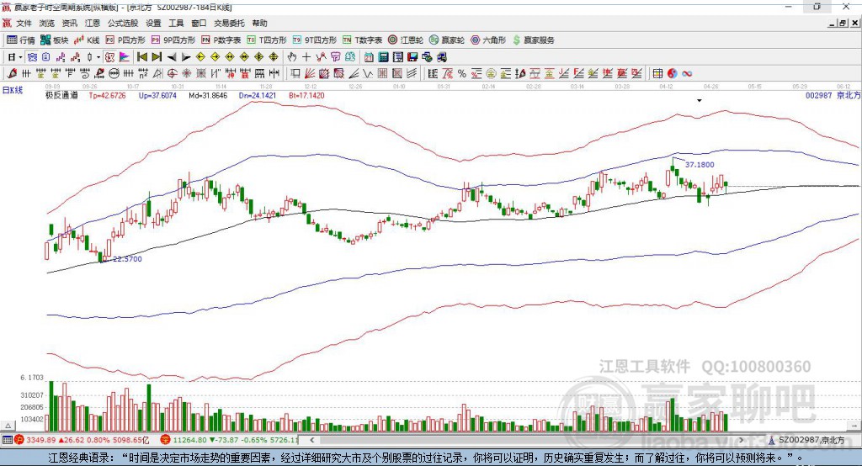
Task: Toggle the 权 adjusted-price icon
Action: click(110, 57)
